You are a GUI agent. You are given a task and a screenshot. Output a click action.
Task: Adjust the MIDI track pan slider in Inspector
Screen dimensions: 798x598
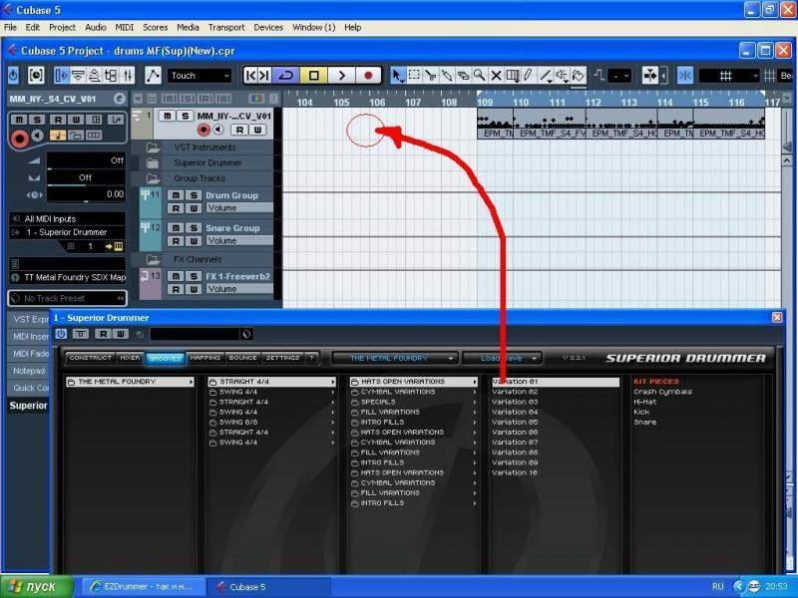point(86,178)
